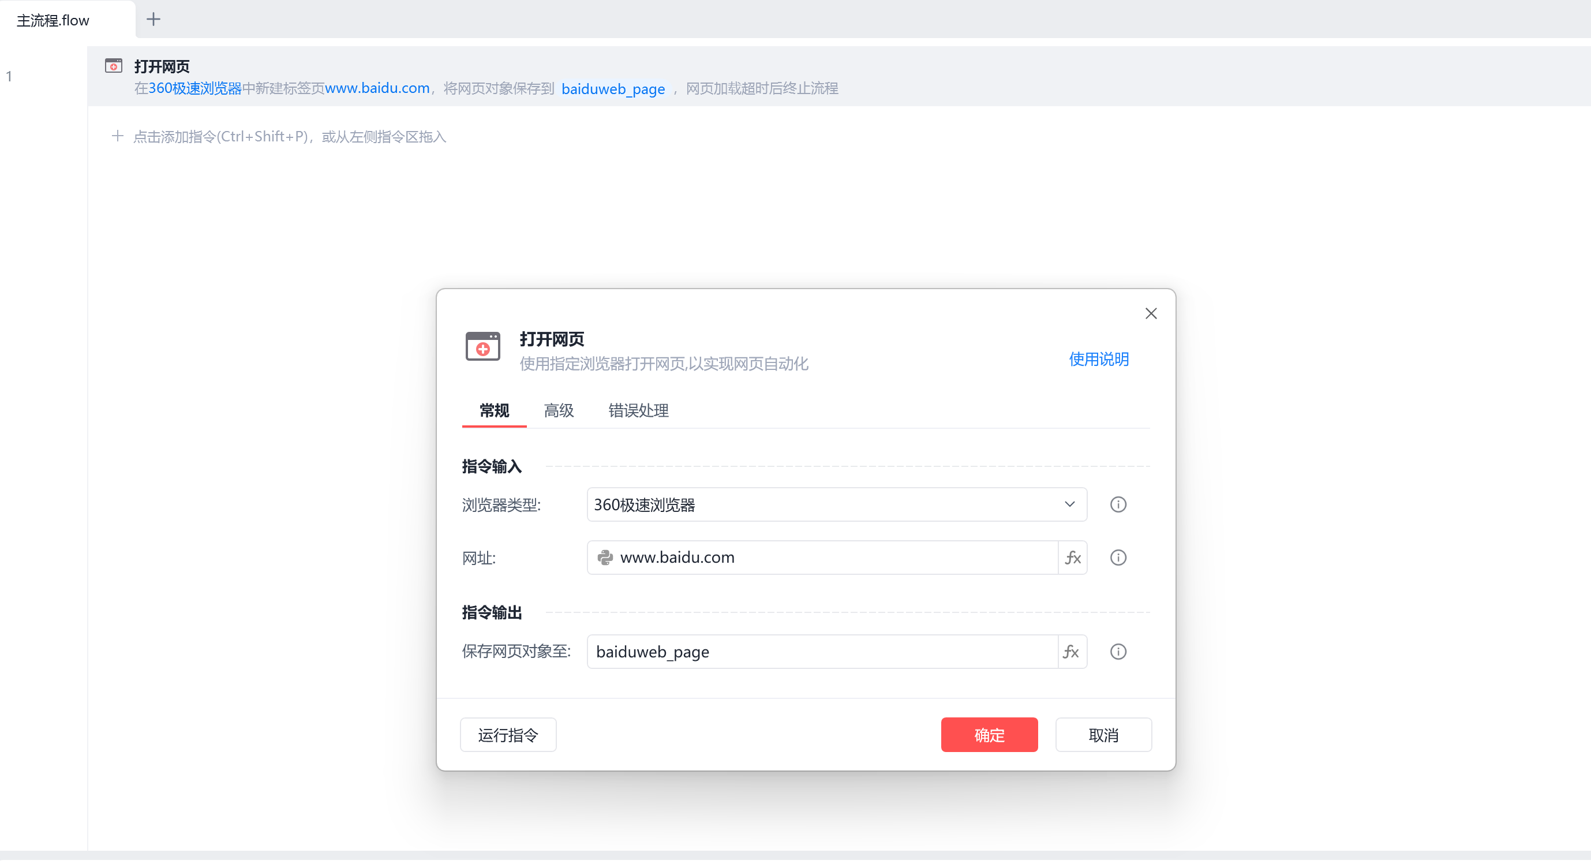This screenshot has height=864, width=1591.
Task: Open the info icon next to browser type
Action: coord(1118,506)
